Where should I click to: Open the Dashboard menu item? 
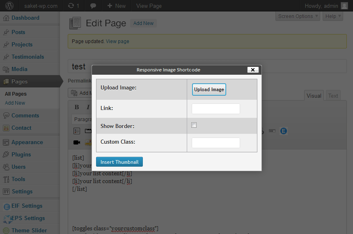point(25,18)
